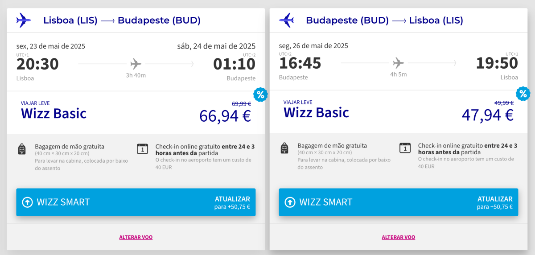Click the discount percent badge on 66,94 € fare
The height and width of the screenshot is (255, 535).
260,95
